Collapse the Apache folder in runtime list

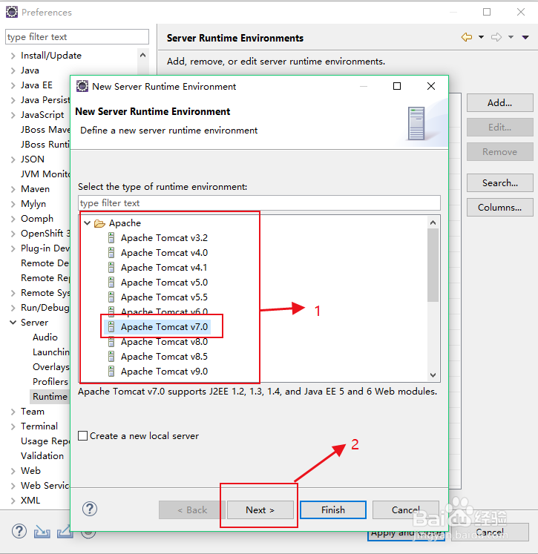coord(88,223)
